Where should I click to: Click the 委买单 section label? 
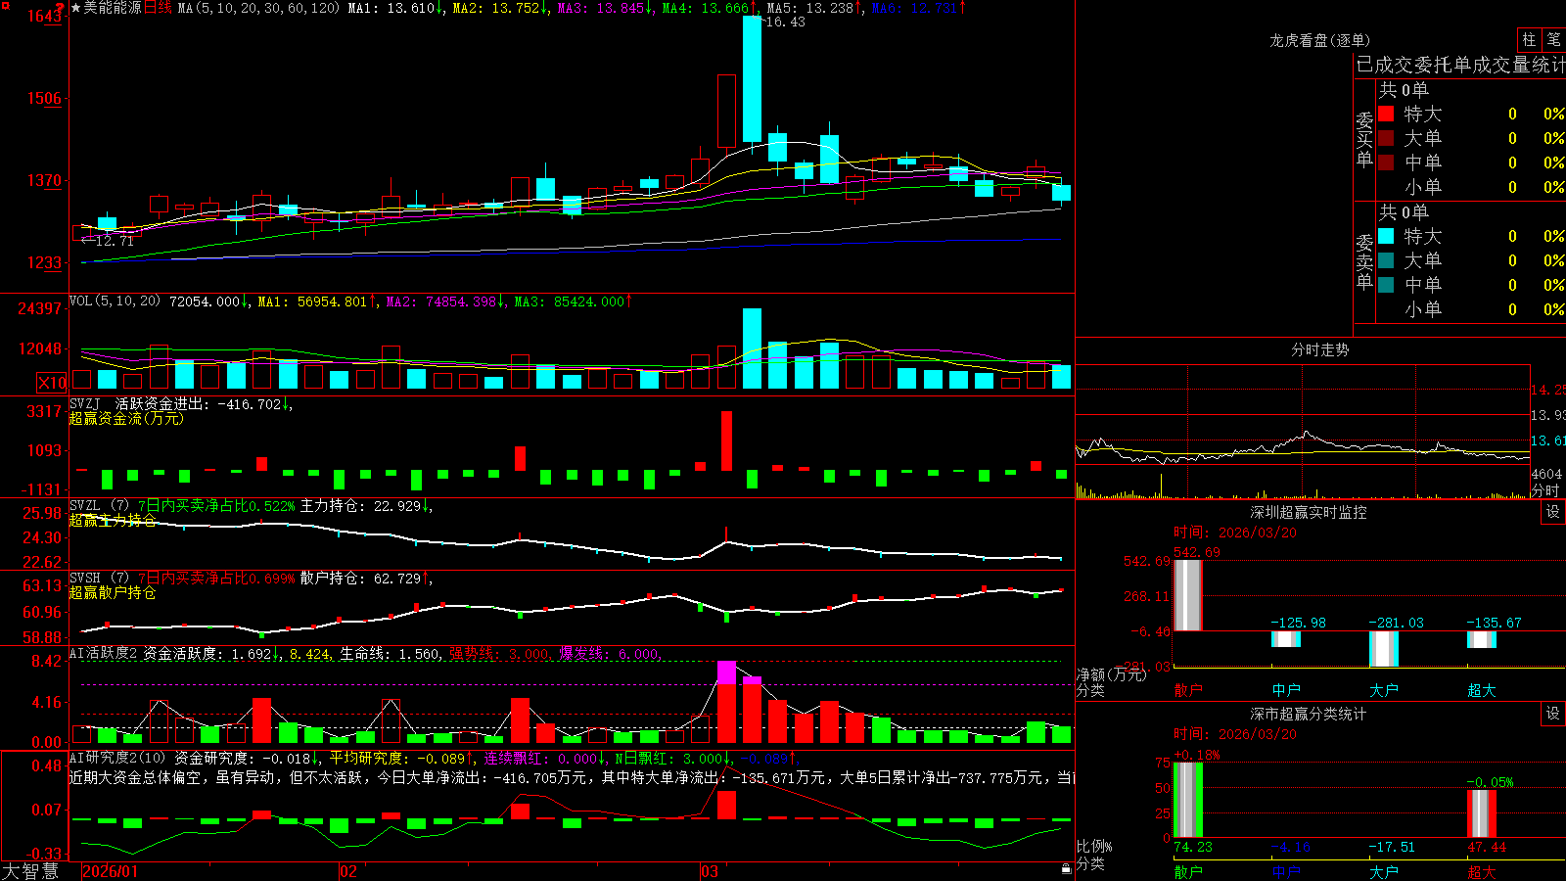point(1364,138)
